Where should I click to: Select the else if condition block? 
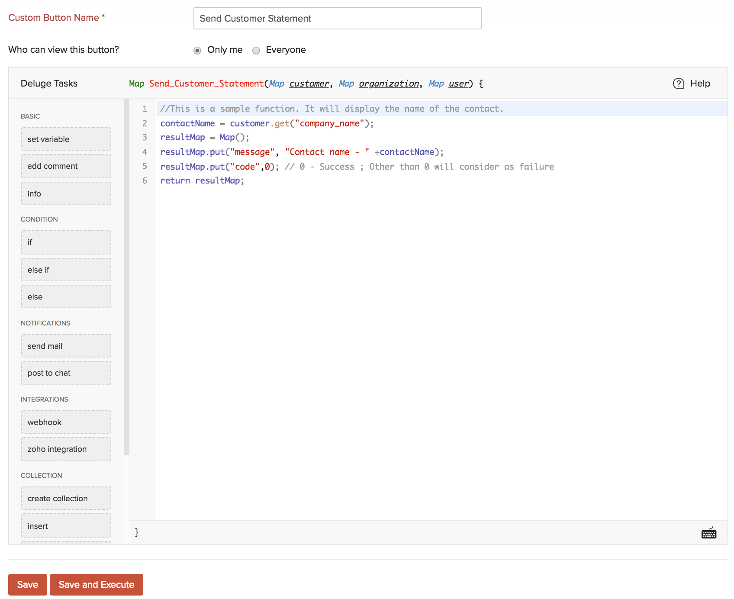(66, 270)
